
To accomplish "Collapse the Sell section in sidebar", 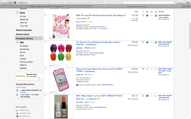I will (18, 43).
